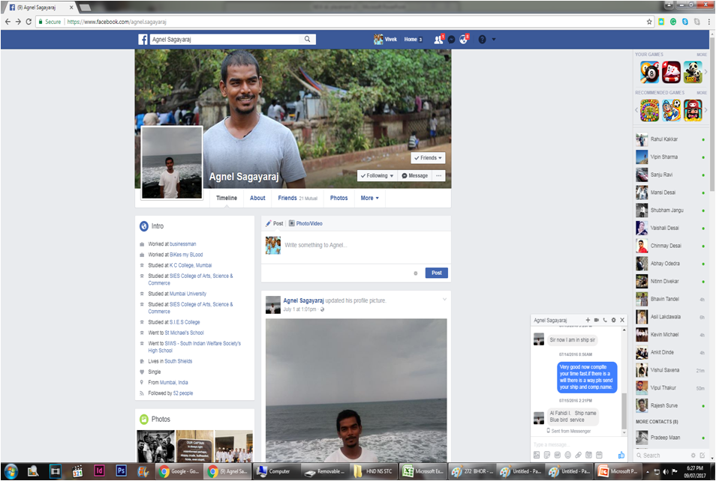Open the three-dots menu on cover photo

(439, 175)
